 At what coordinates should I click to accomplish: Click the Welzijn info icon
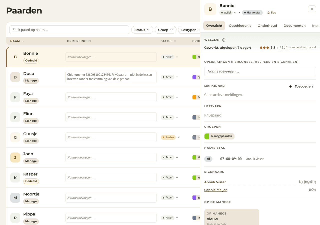pos(224,40)
